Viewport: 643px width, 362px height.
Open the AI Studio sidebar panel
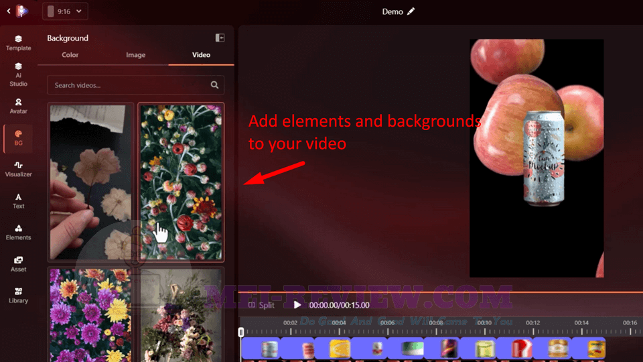[19, 74]
